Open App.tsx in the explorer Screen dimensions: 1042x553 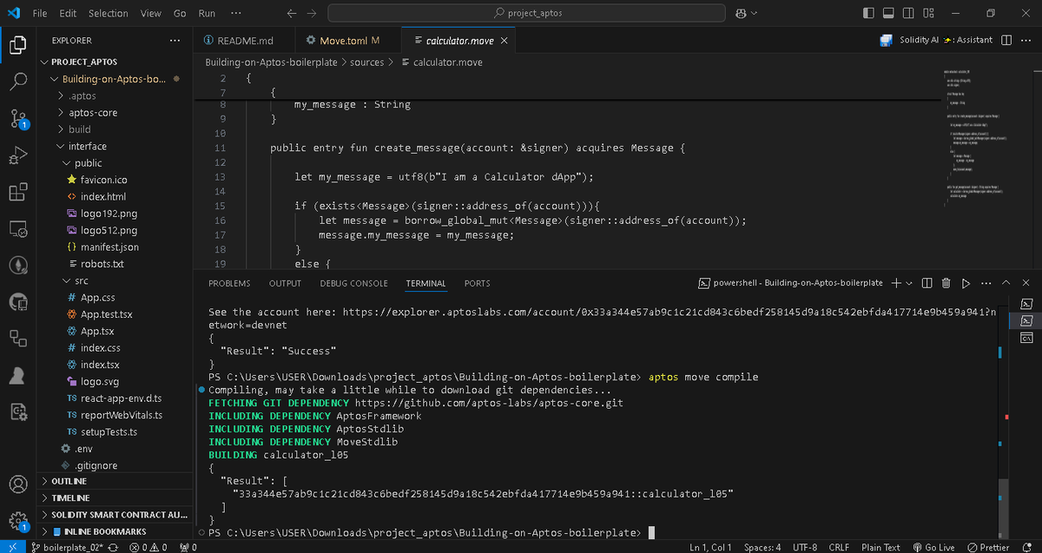[96, 331]
